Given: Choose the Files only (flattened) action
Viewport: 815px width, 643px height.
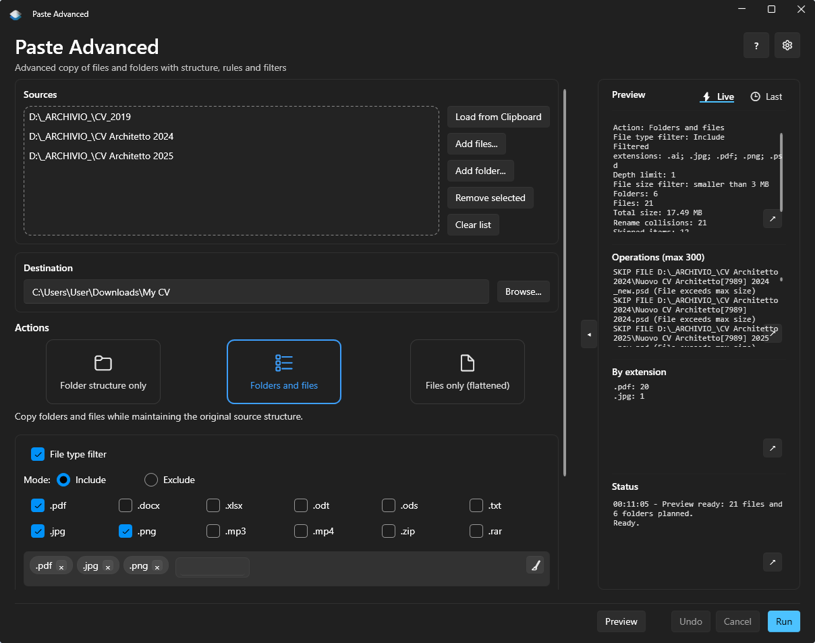Looking at the screenshot, I should pos(468,372).
